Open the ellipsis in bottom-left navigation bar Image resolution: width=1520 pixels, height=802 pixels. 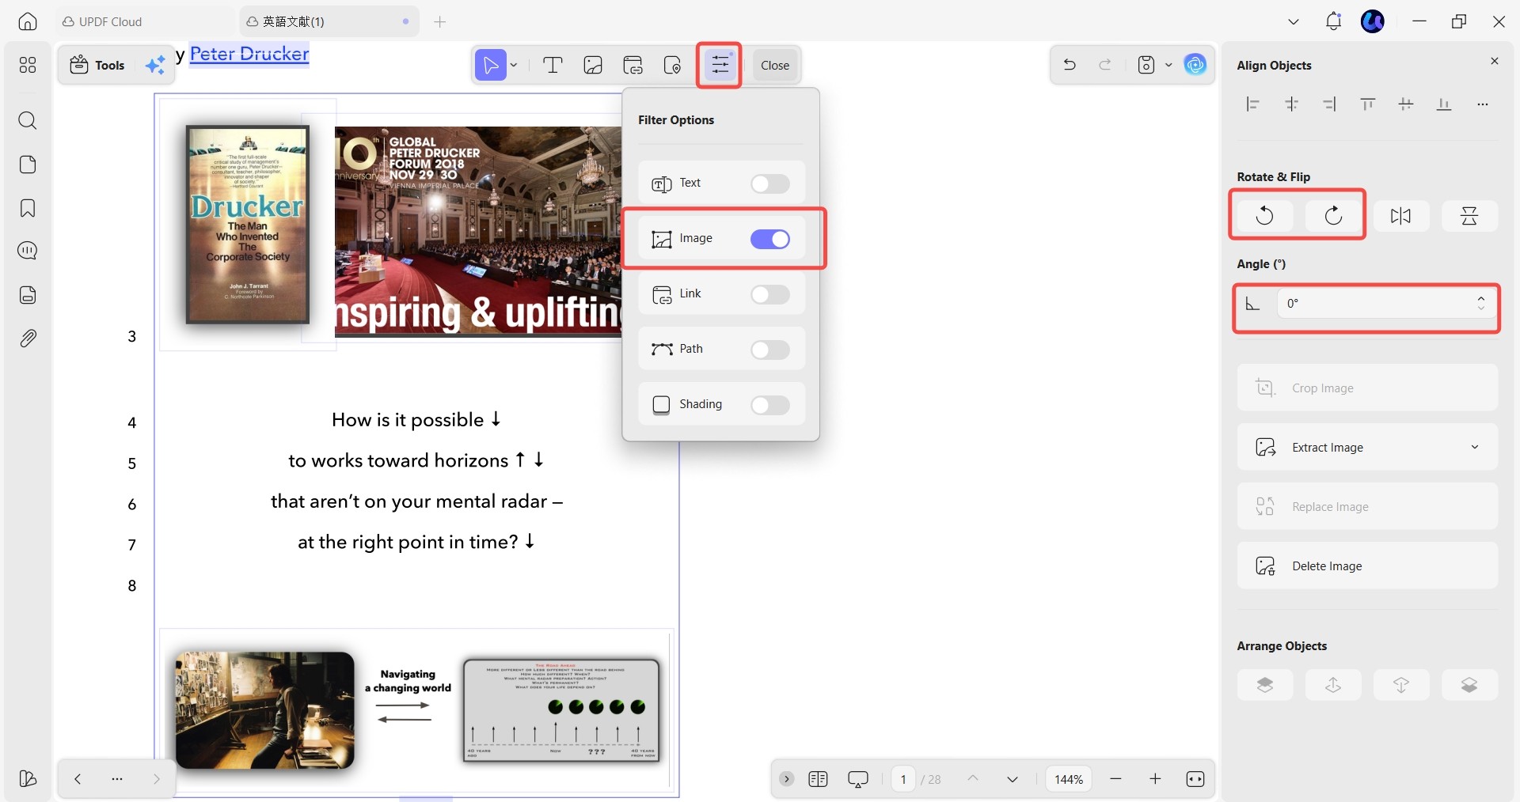coord(117,779)
